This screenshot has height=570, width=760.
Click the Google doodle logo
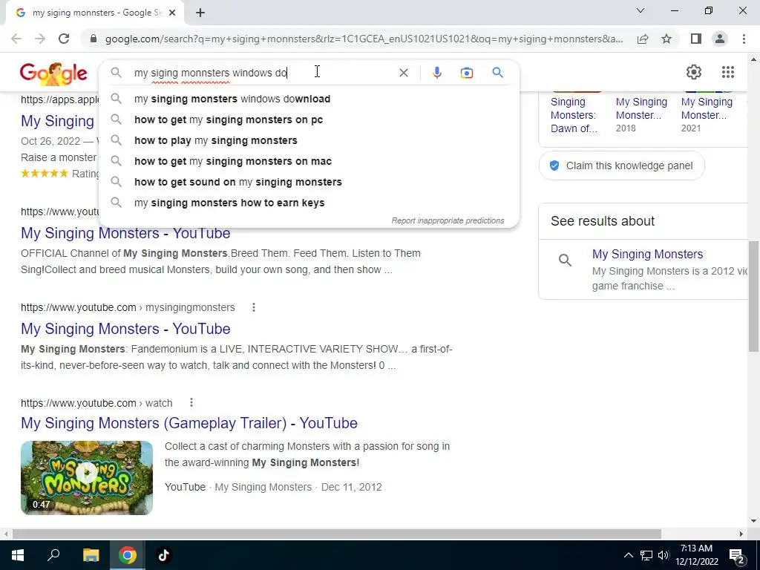coord(53,73)
